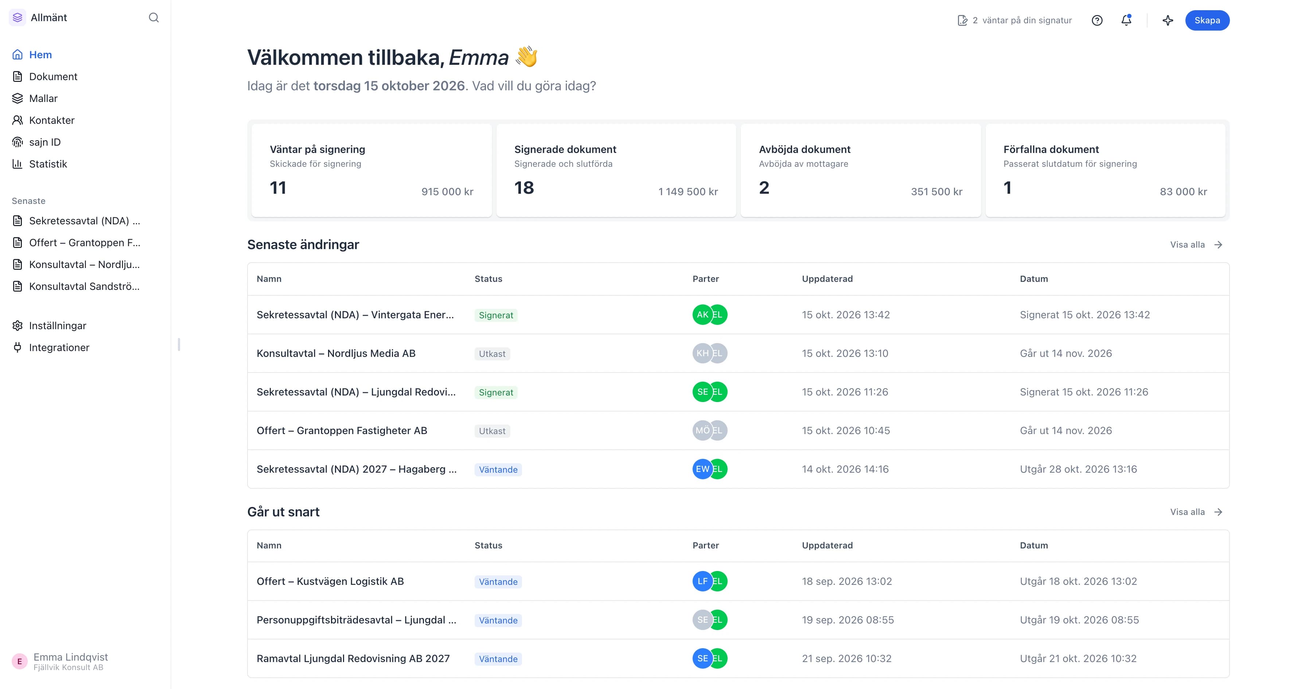Open the notifications bell
The width and height of the screenshot is (1305, 689).
[1126, 20]
